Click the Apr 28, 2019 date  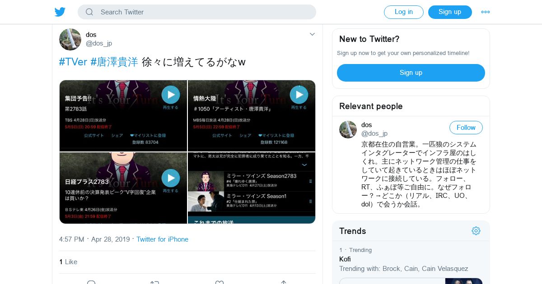[x=111, y=239]
